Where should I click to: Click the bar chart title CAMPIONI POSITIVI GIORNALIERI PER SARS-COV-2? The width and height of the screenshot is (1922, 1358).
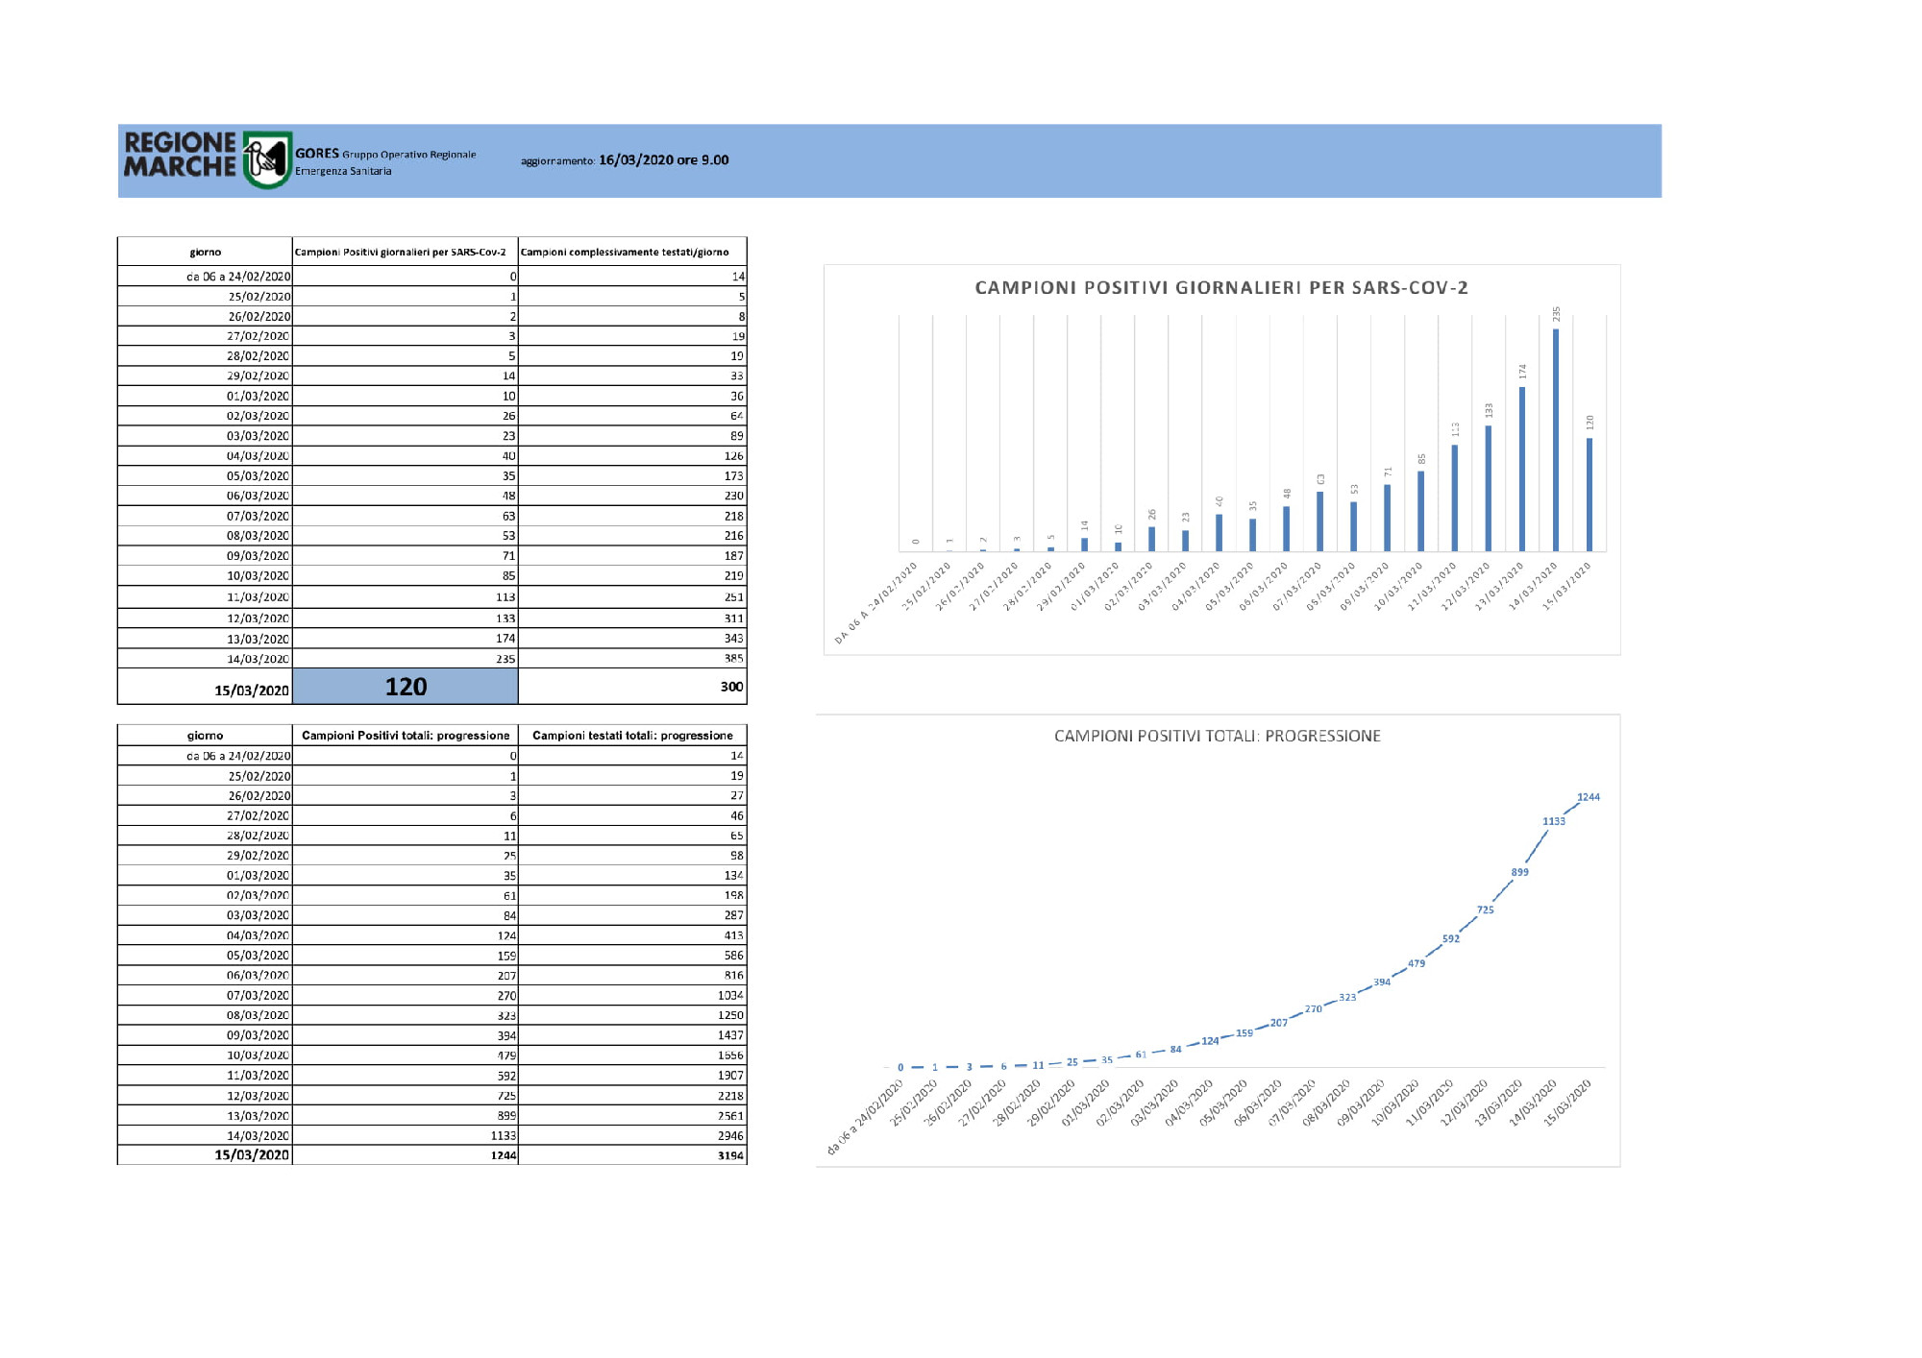(x=1221, y=287)
